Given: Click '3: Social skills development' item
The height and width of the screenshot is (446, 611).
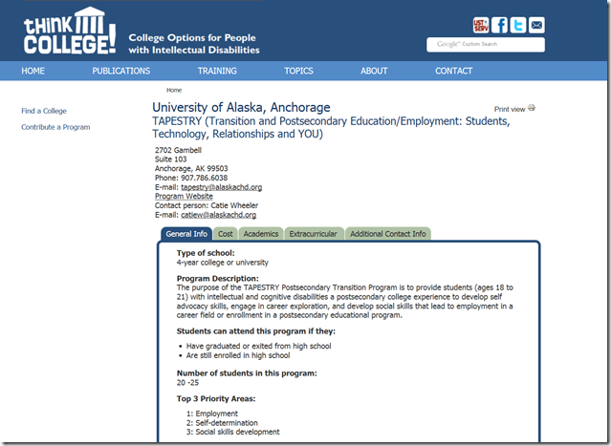Looking at the screenshot, I should click(x=233, y=432).
